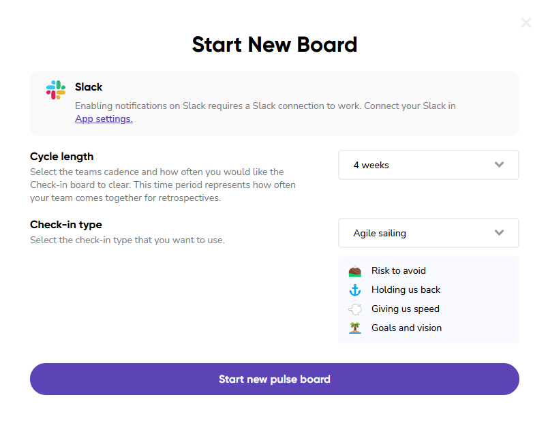Click the rock icon beside Risk to avoid
The height and width of the screenshot is (425, 548).
point(354,271)
